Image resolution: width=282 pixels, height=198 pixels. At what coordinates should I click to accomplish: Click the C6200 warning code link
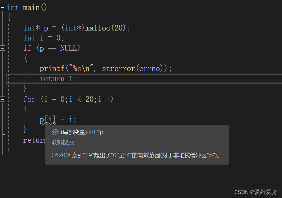point(57,155)
